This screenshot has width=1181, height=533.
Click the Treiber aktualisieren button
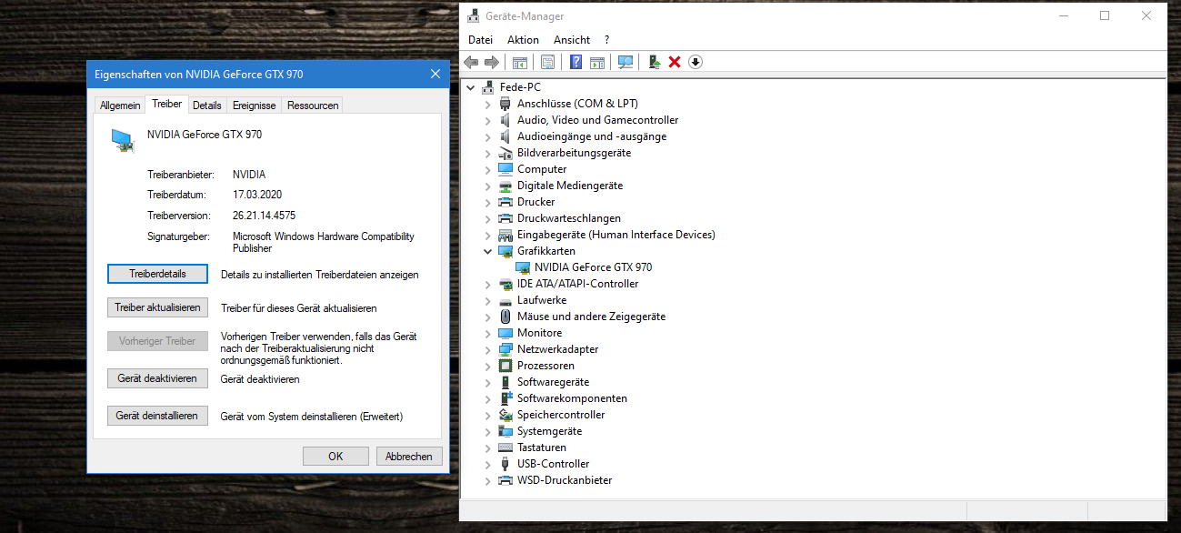click(157, 307)
